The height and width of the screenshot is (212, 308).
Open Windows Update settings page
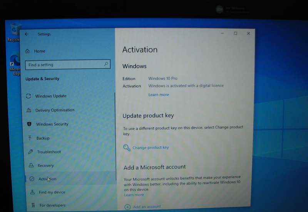51,96
